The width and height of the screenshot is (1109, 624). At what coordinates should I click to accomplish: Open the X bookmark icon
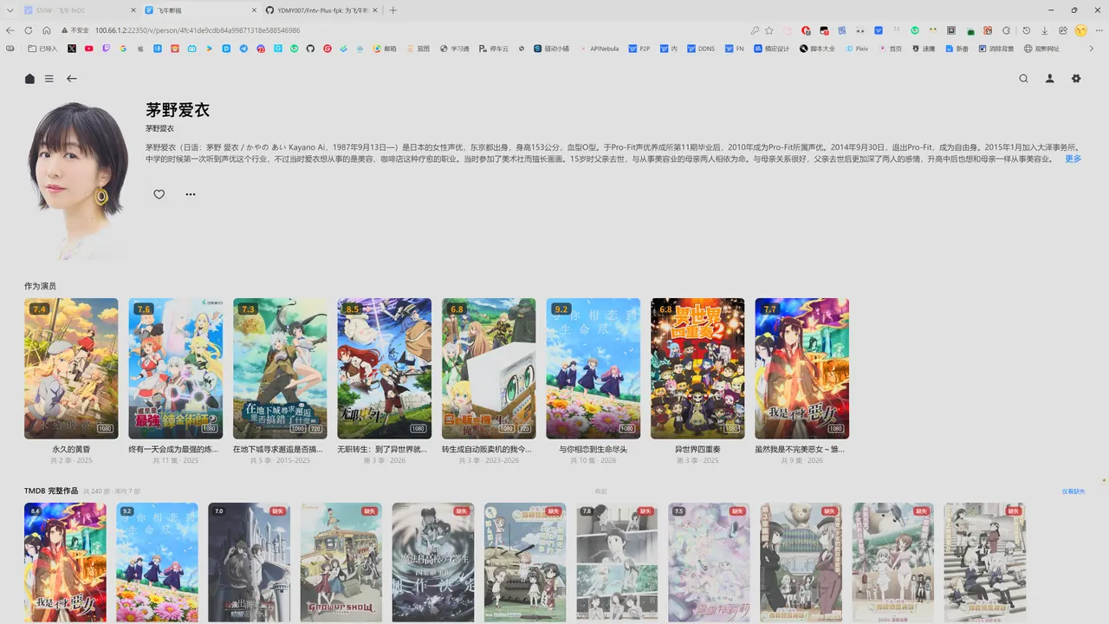click(x=72, y=49)
